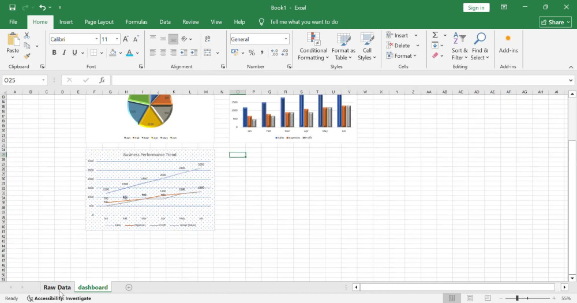Image resolution: width=577 pixels, height=303 pixels.
Task: Click the zoom slider handle
Action: click(517, 298)
